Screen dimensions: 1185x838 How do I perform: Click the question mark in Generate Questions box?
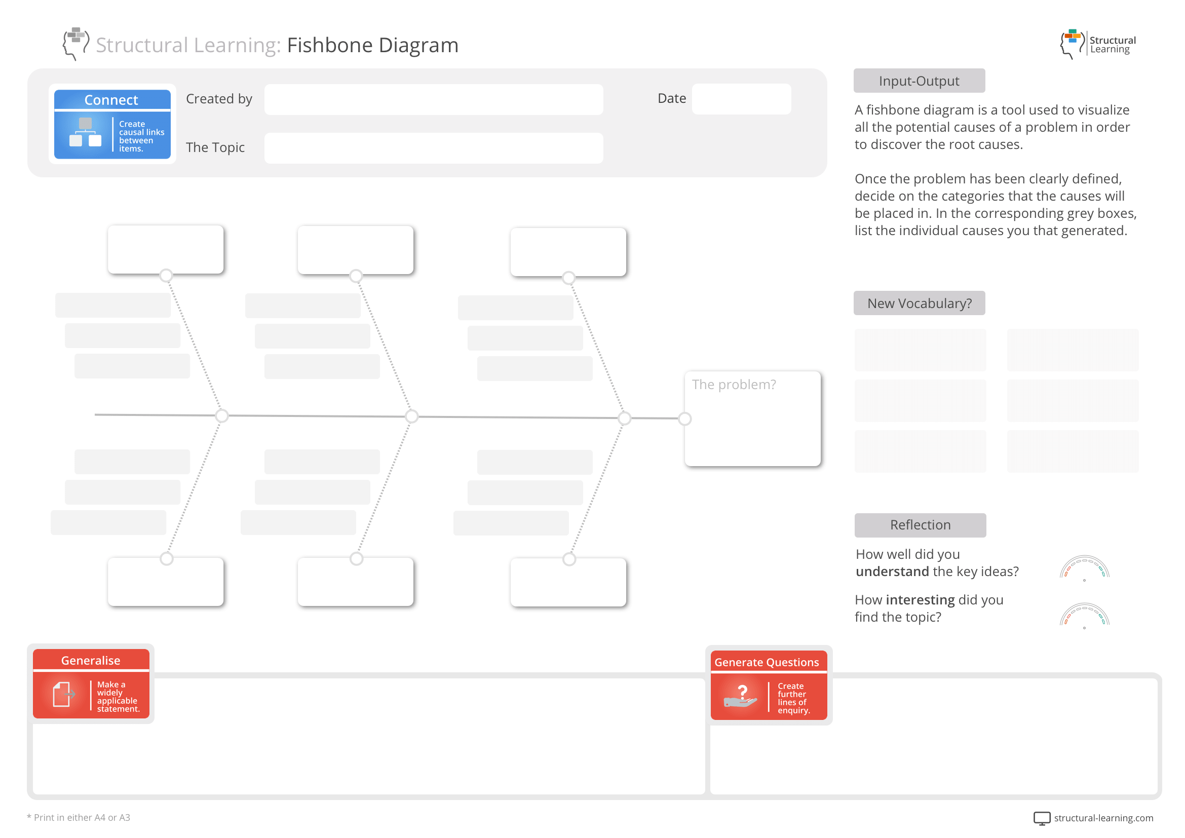(x=743, y=691)
